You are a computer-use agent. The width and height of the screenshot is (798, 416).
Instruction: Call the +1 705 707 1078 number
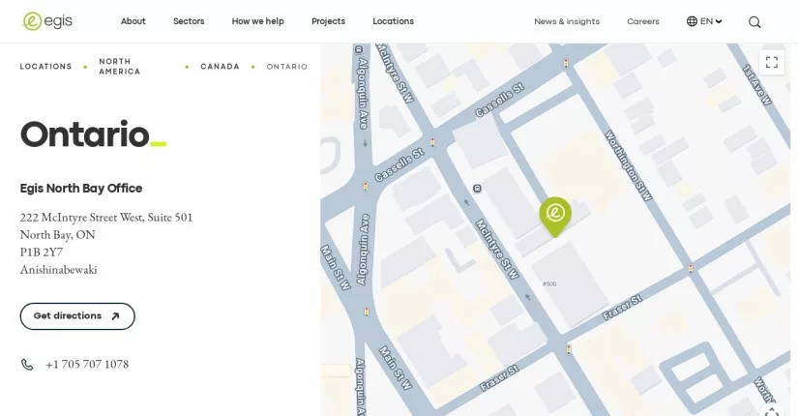pos(87,365)
